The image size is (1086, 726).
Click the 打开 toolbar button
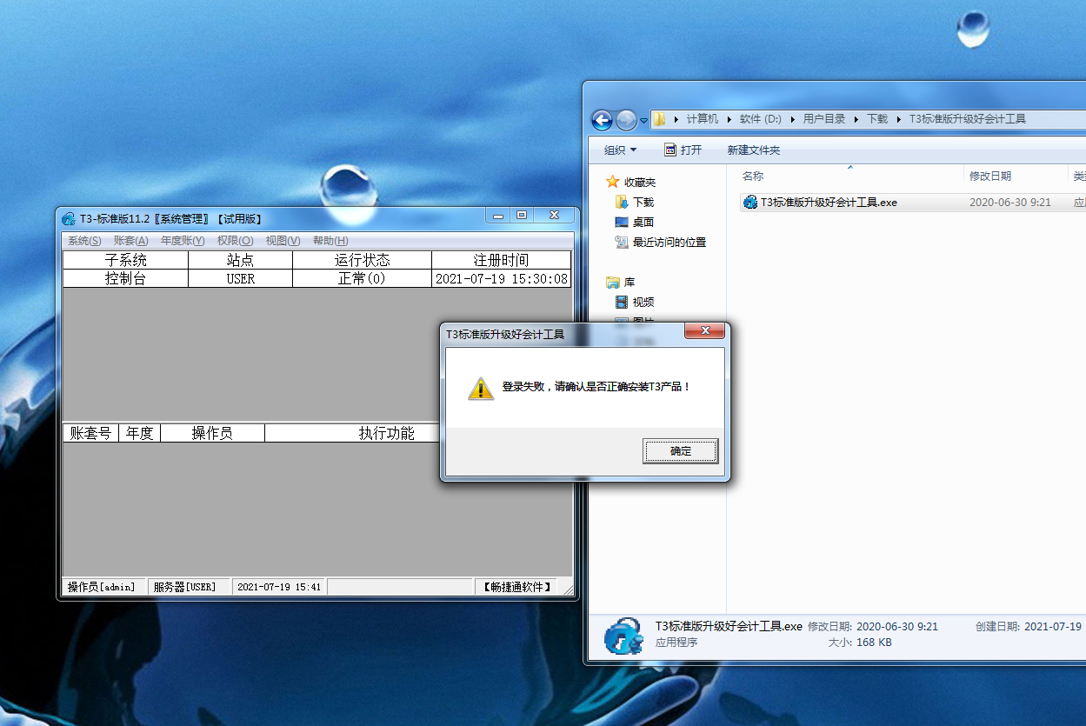tap(683, 150)
